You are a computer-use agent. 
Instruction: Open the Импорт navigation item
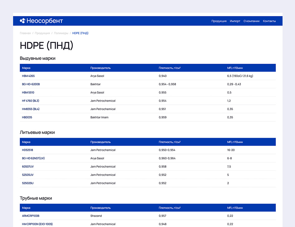pos(235,21)
